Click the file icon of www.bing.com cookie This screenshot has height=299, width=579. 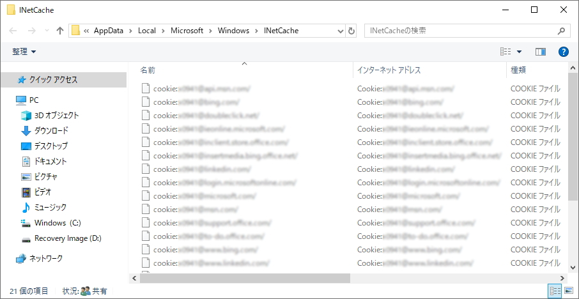[x=146, y=249]
